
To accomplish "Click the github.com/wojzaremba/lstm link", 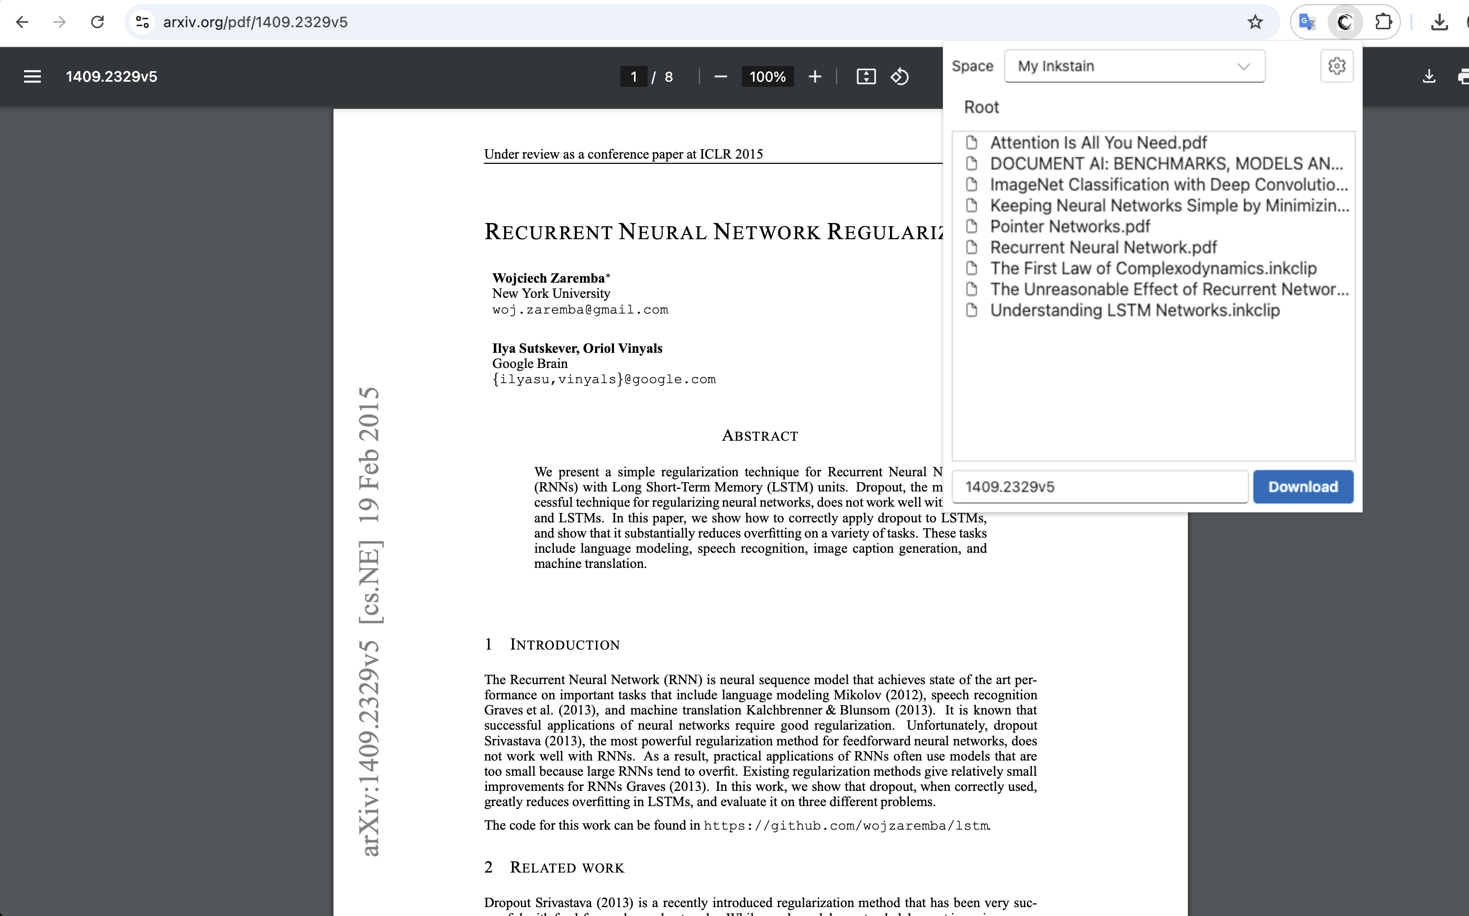I will (846, 826).
